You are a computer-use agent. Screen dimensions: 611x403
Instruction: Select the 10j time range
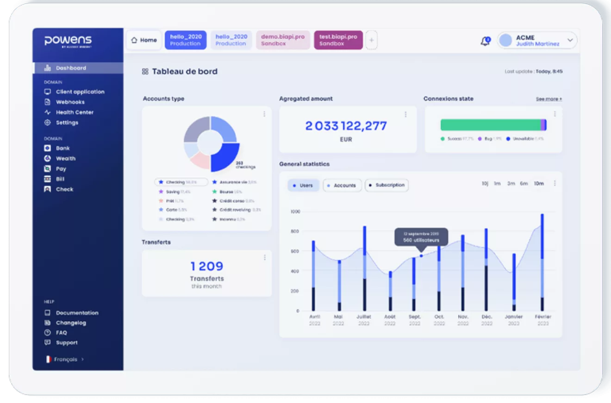pyautogui.click(x=485, y=184)
